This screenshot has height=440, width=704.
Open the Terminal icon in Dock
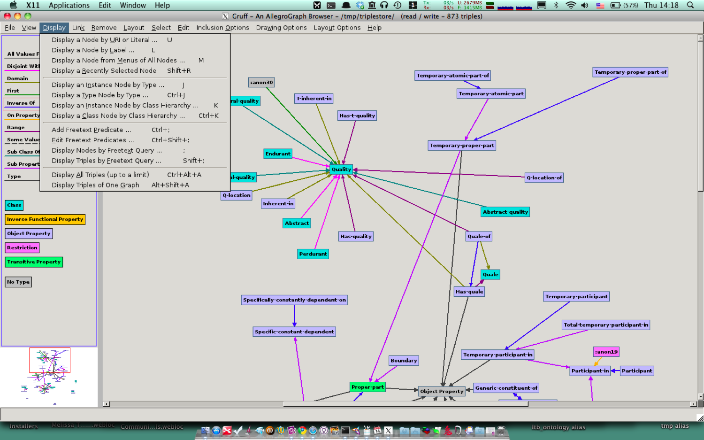[345, 430]
